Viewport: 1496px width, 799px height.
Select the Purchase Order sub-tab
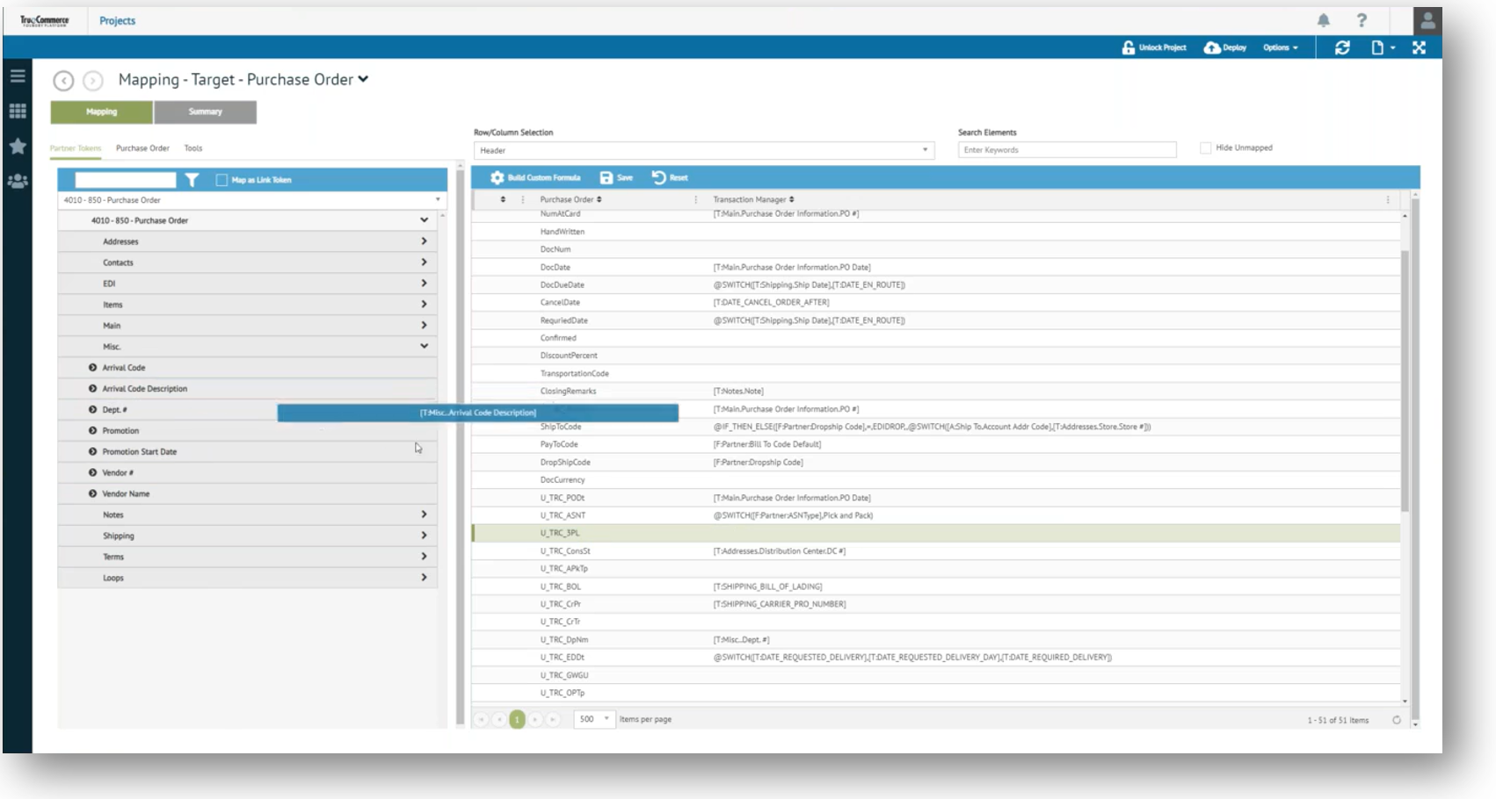tap(142, 148)
